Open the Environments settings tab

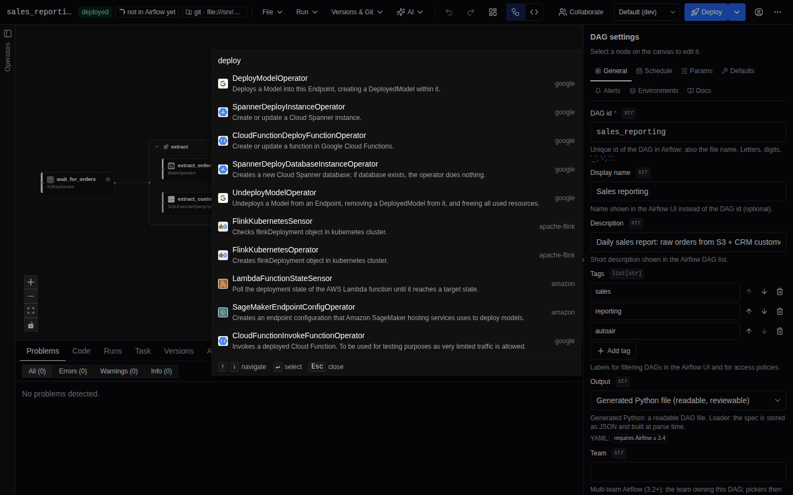pos(654,91)
